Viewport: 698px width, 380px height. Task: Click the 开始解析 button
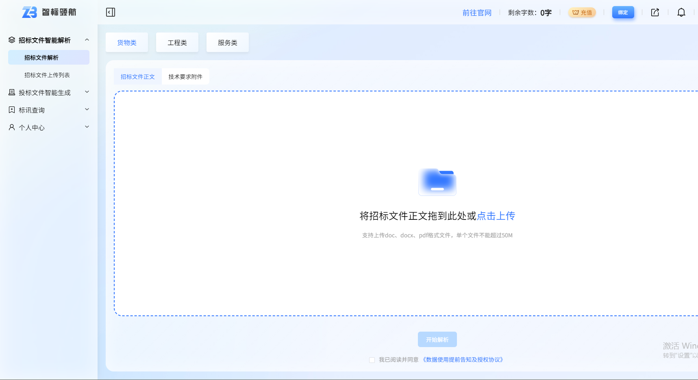(x=437, y=339)
